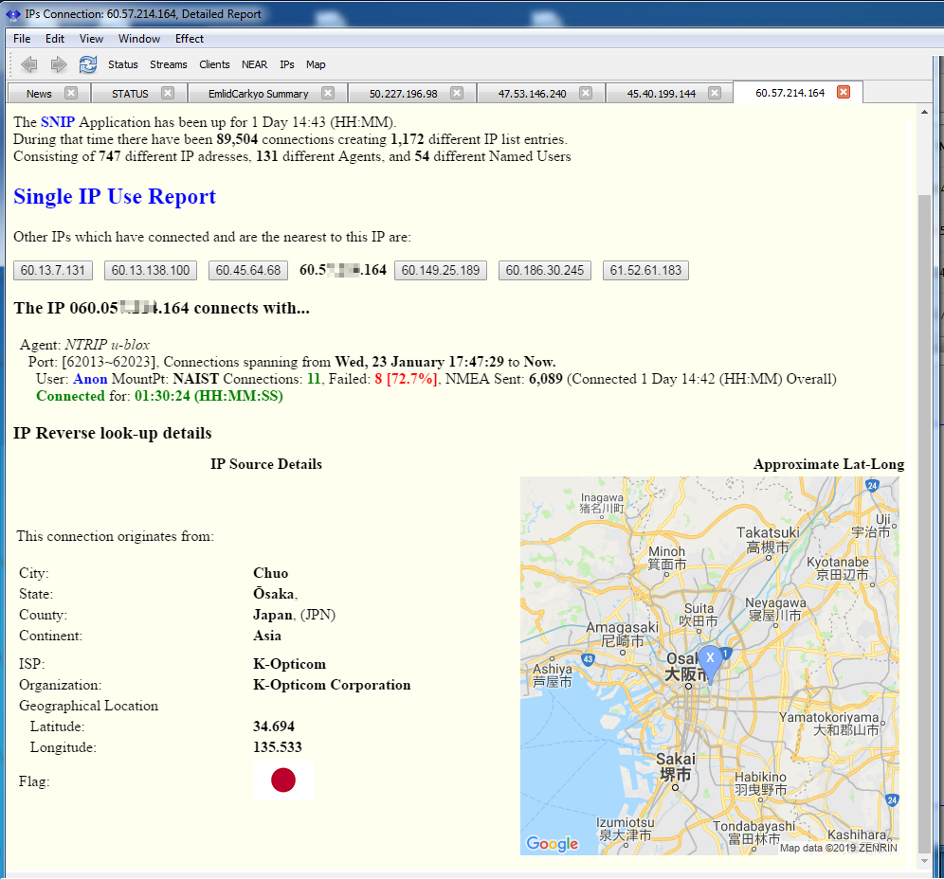This screenshot has height=879, width=944.
Task: Click the 60.13.7.131 IP button
Action: coord(53,270)
